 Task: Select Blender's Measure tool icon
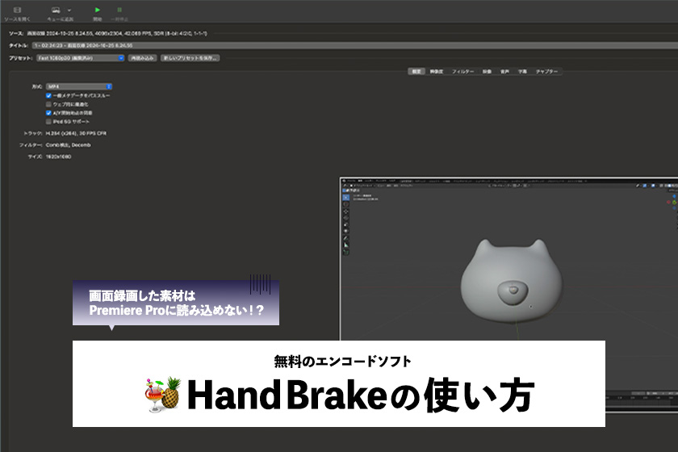click(x=346, y=245)
